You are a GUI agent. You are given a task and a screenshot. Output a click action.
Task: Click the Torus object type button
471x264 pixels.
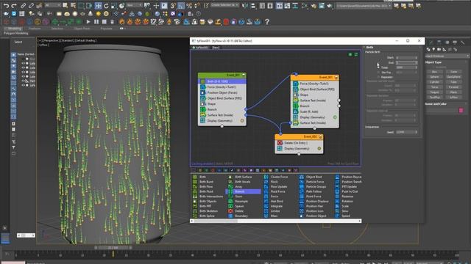(434, 87)
